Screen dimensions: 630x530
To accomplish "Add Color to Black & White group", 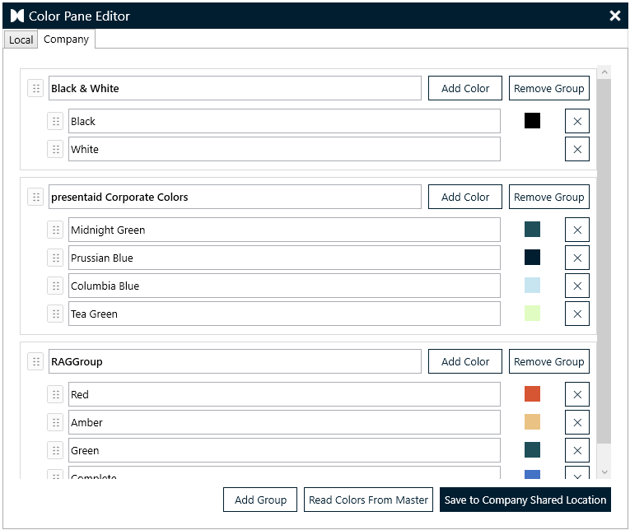I will pos(464,88).
